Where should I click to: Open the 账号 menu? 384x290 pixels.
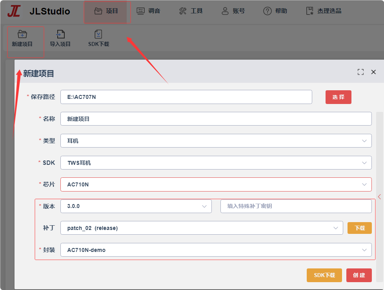(233, 11)
